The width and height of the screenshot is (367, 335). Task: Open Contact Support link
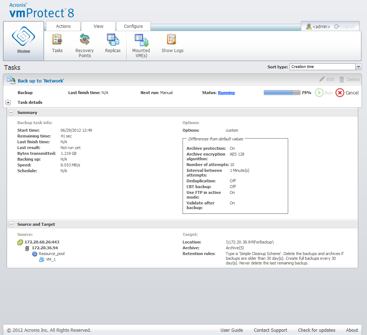270,330
